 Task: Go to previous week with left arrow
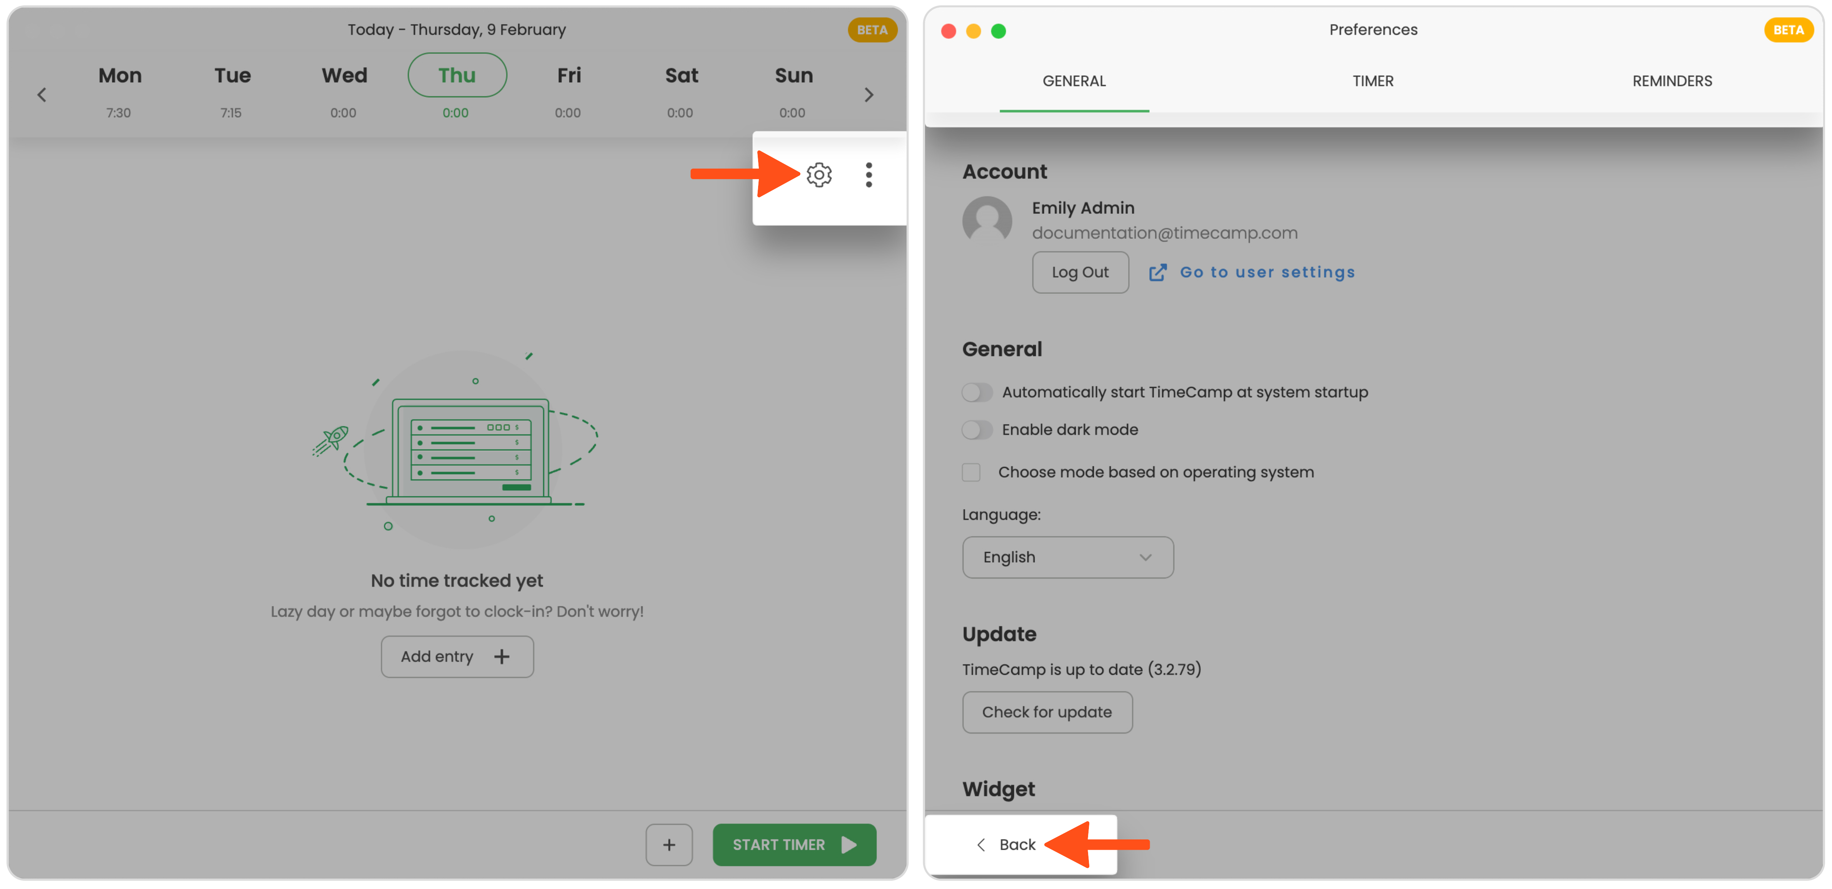pos(42,95)
